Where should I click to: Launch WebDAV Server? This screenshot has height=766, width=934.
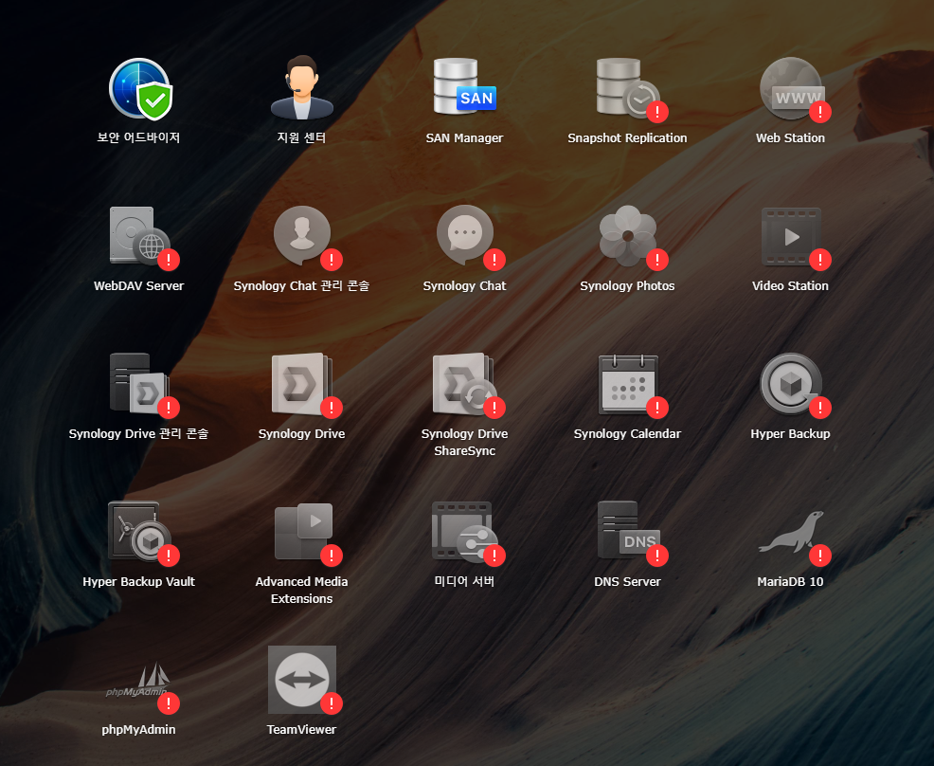tap(138, 237)
